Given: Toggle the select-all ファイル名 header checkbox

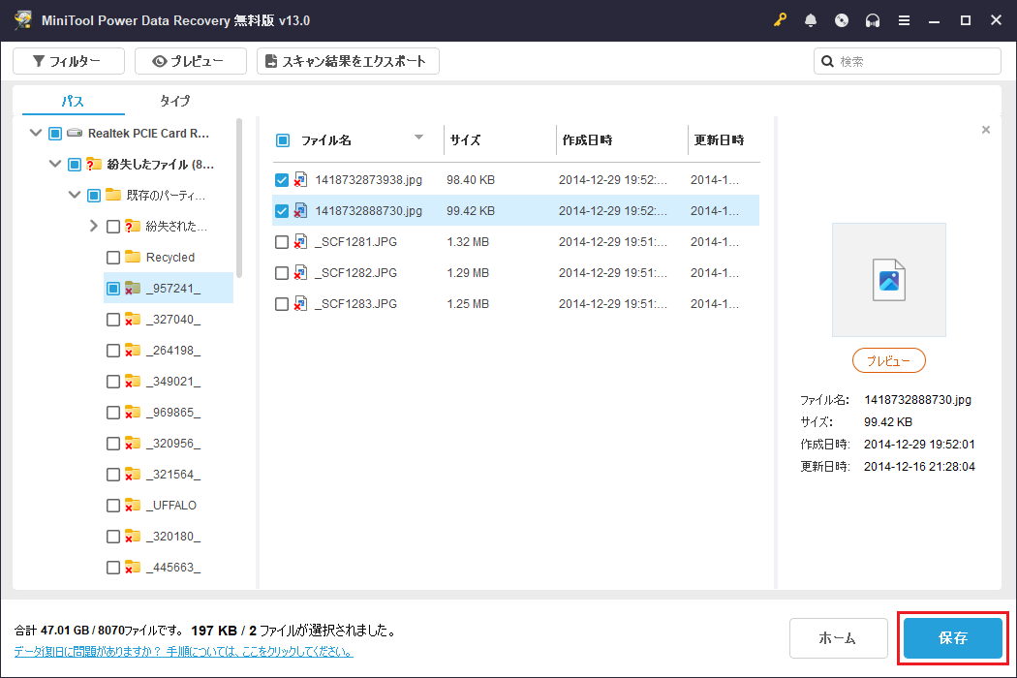Looking at the screenshot, I should [x=283, y=140].
